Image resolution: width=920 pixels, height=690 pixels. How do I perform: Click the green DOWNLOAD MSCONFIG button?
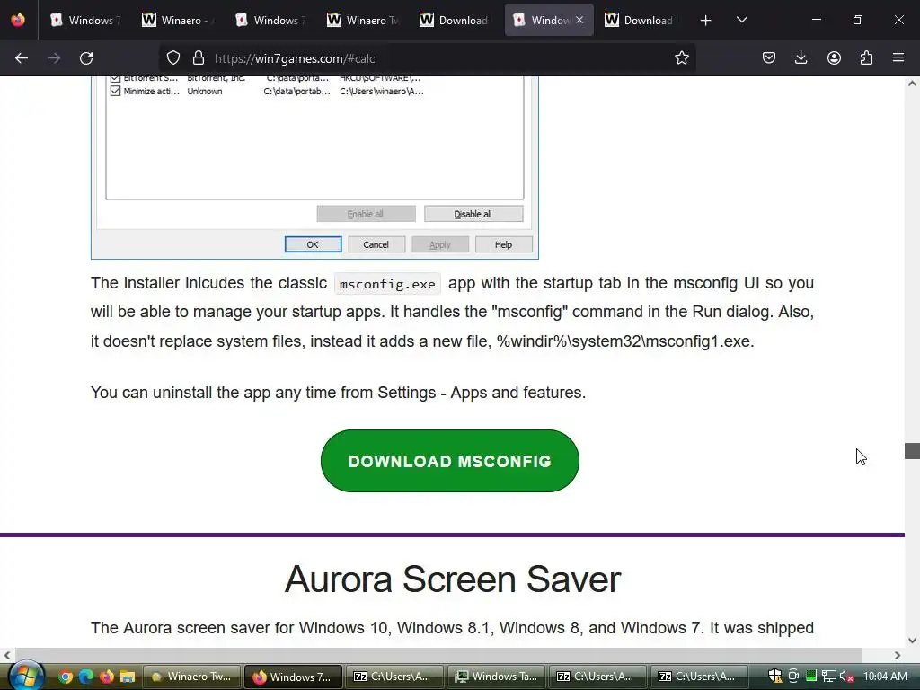tap(450, 461)
